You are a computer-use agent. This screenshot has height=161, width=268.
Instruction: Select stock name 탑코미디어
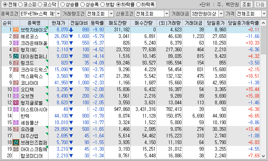point(31,156)
